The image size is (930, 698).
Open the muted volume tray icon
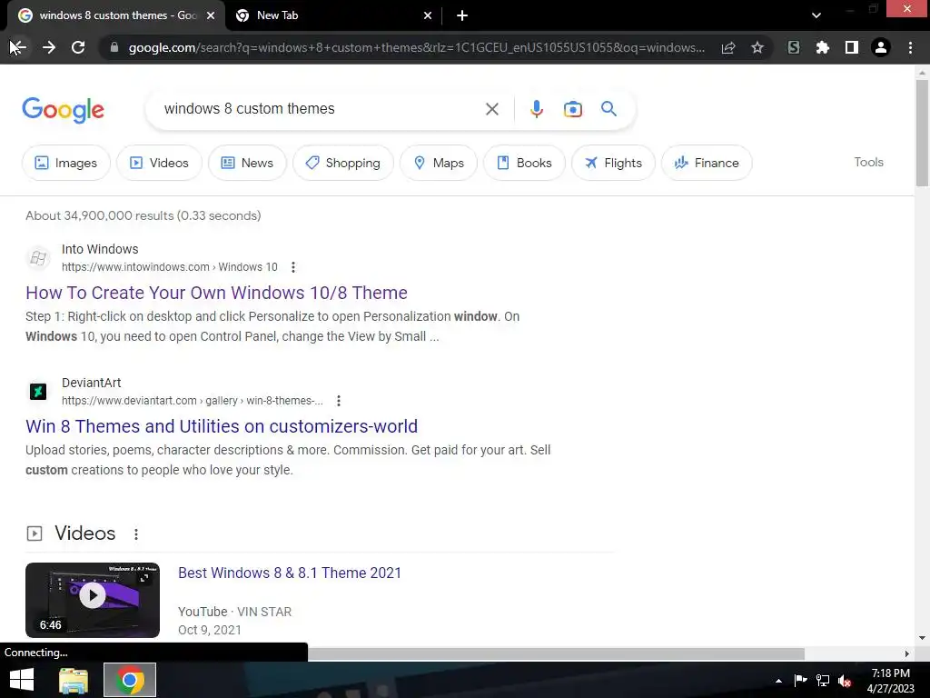pos(845,681)
